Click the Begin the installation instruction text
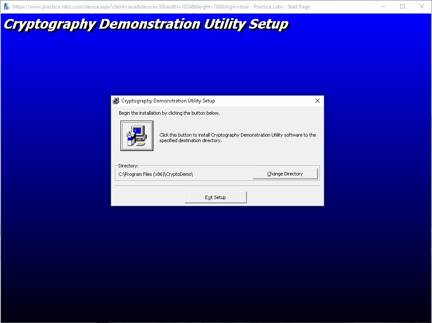Screen dimensions: 432x323 169,113
